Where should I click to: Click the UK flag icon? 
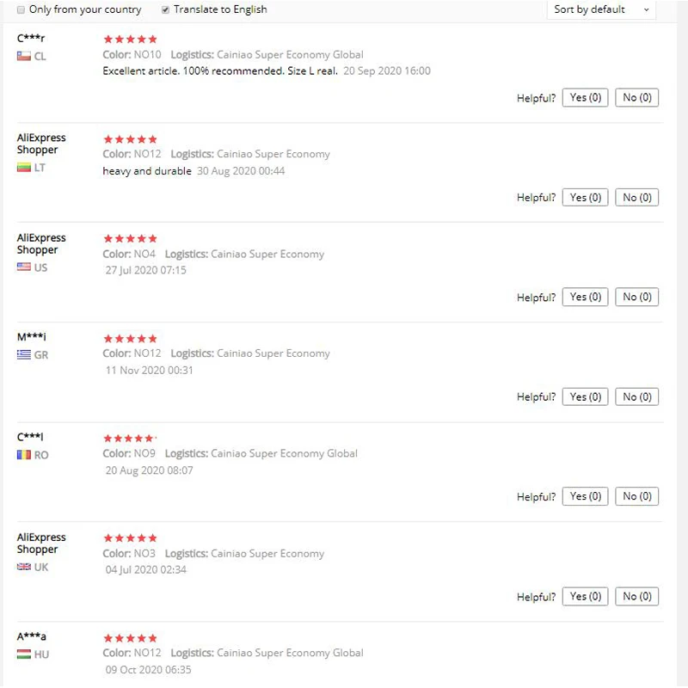[x=24, y=568]
